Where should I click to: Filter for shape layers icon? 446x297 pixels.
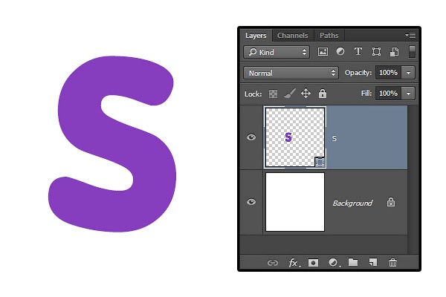pos(376,52)
